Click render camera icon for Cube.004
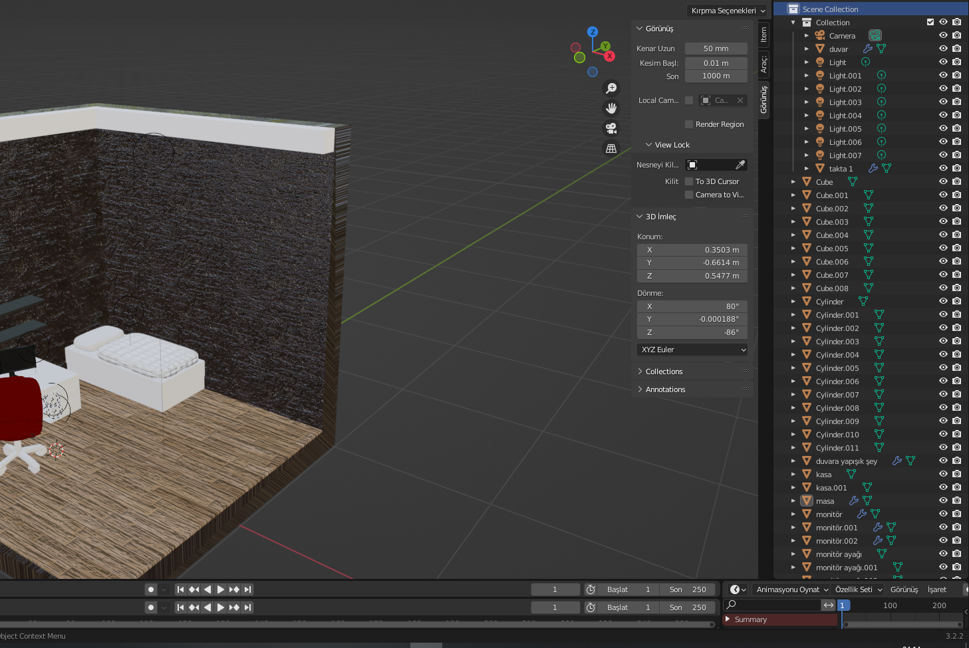Image resolution: width=969 pixels, height=648 pixels. pos(956,235)
